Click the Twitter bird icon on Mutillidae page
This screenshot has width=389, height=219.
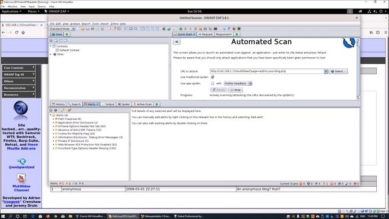coord(22,161)
